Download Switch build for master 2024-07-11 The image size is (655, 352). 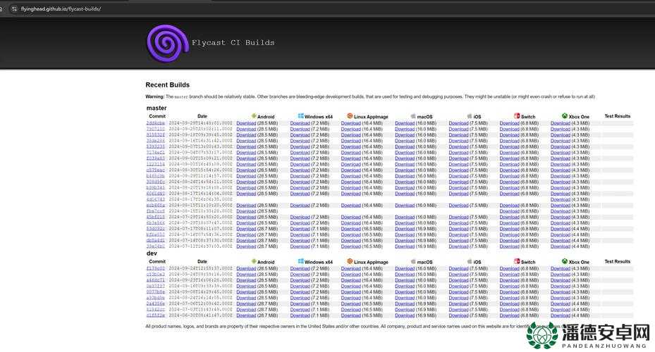point(509,246)
